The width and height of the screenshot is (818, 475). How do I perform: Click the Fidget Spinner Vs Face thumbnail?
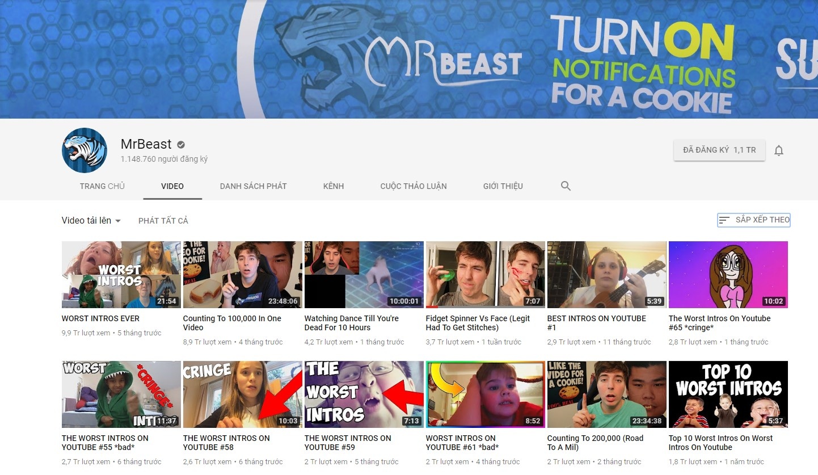click(x=485, y=274)
